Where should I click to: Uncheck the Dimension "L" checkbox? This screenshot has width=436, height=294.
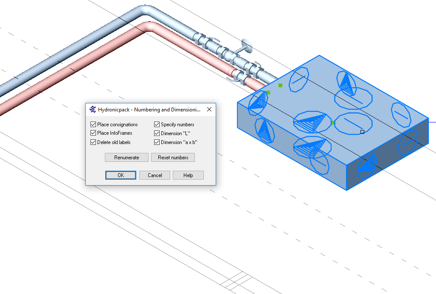click(157, 133)
